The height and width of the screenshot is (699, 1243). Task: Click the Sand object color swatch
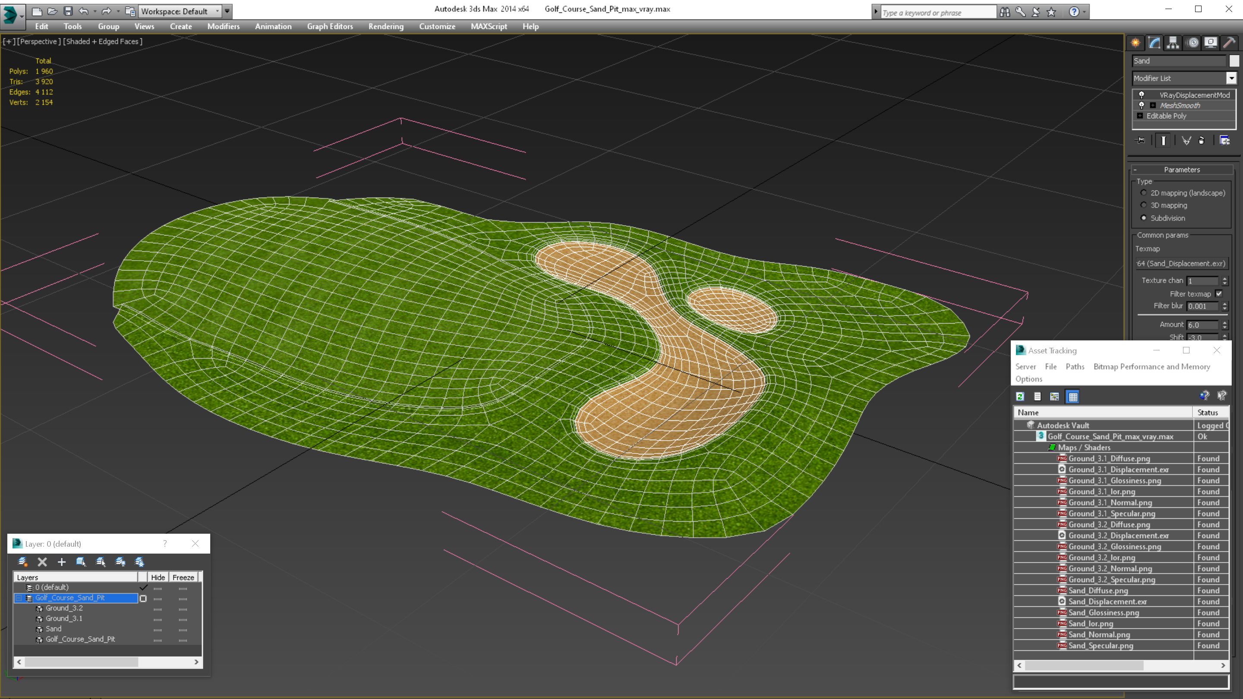(x=1234, y=61)
